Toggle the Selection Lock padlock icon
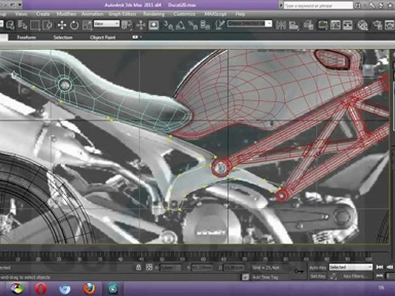395x296 pixels. pos(138,267)
